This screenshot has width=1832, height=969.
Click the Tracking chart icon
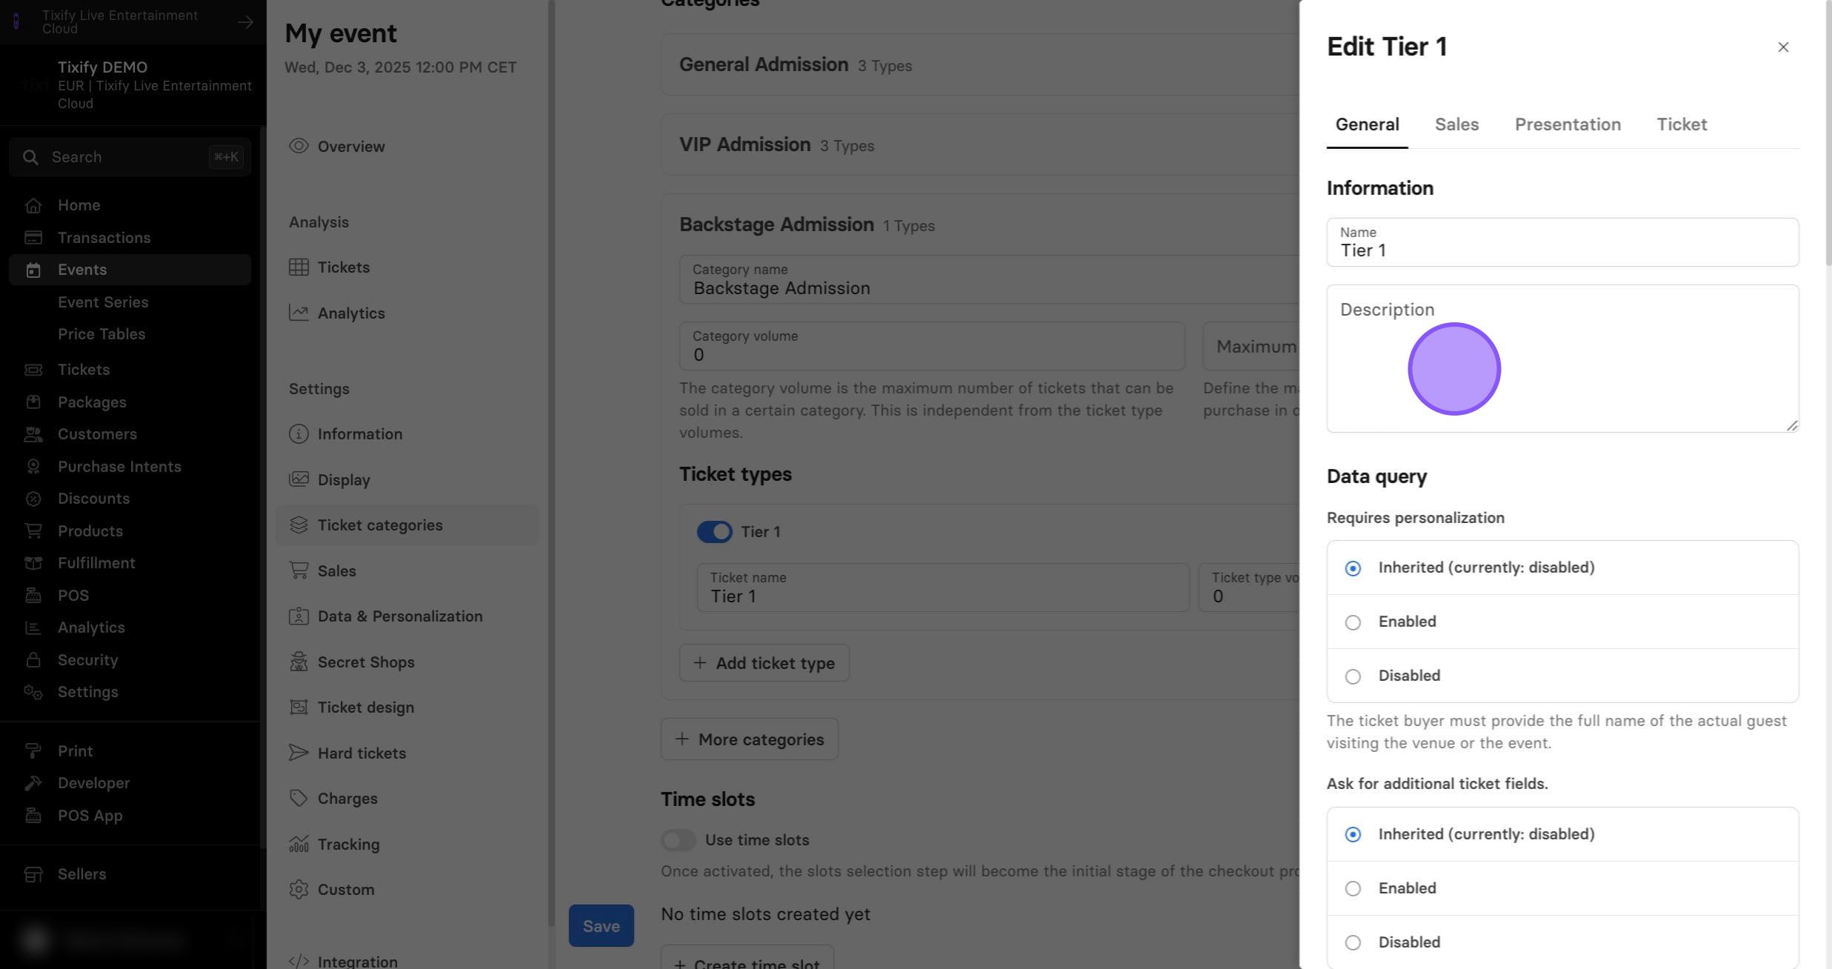point(299,844)
